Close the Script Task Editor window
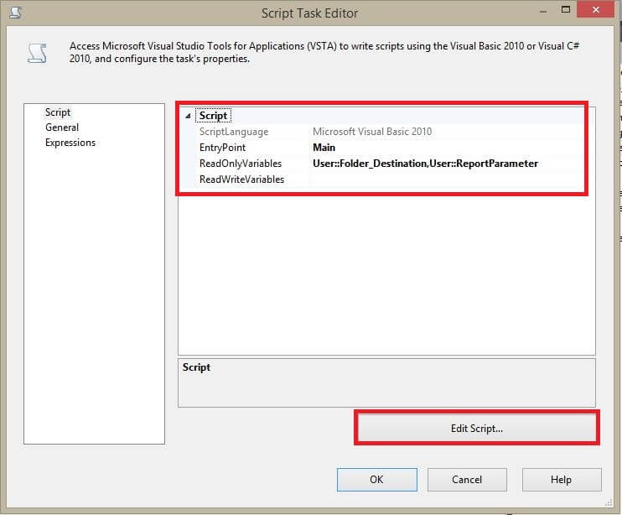The width and height of the screenshot is (622, 515). point(596,9)
